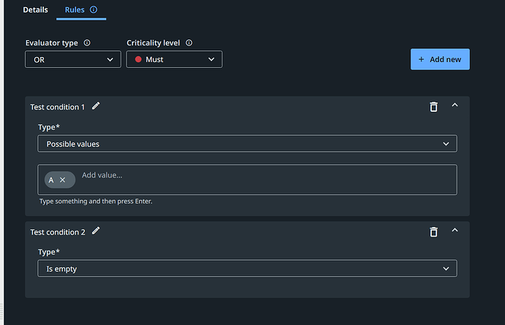This screenshot has width=505, height=325.
Task: Click the Criticality level info icon
Action: click(189, 43)
